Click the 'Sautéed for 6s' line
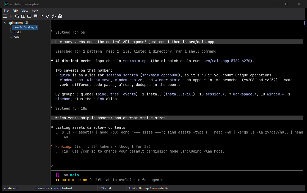307x193 pixels. coord(70,33)
